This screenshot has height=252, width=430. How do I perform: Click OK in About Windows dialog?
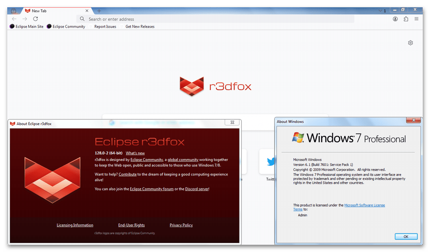[406, 237]
